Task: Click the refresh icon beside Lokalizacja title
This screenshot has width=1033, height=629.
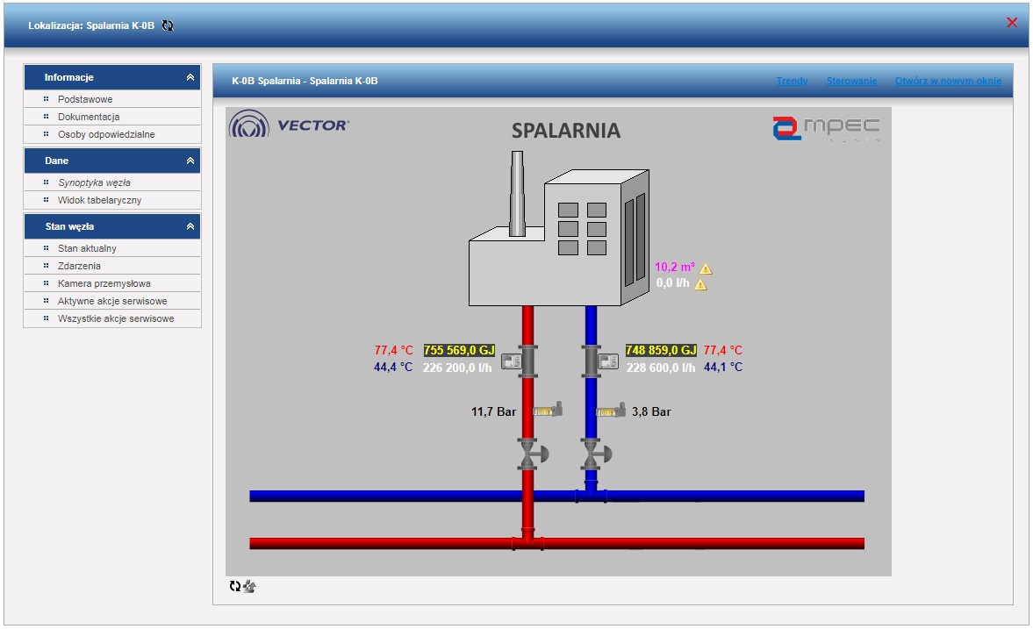Action: pyautogui.click(x=168, y=26)
